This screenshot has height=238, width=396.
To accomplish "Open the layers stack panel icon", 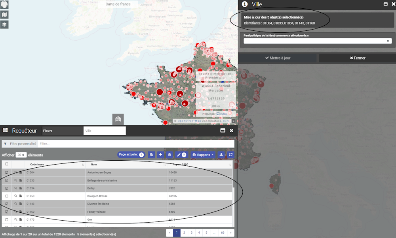I will [4, 24].
